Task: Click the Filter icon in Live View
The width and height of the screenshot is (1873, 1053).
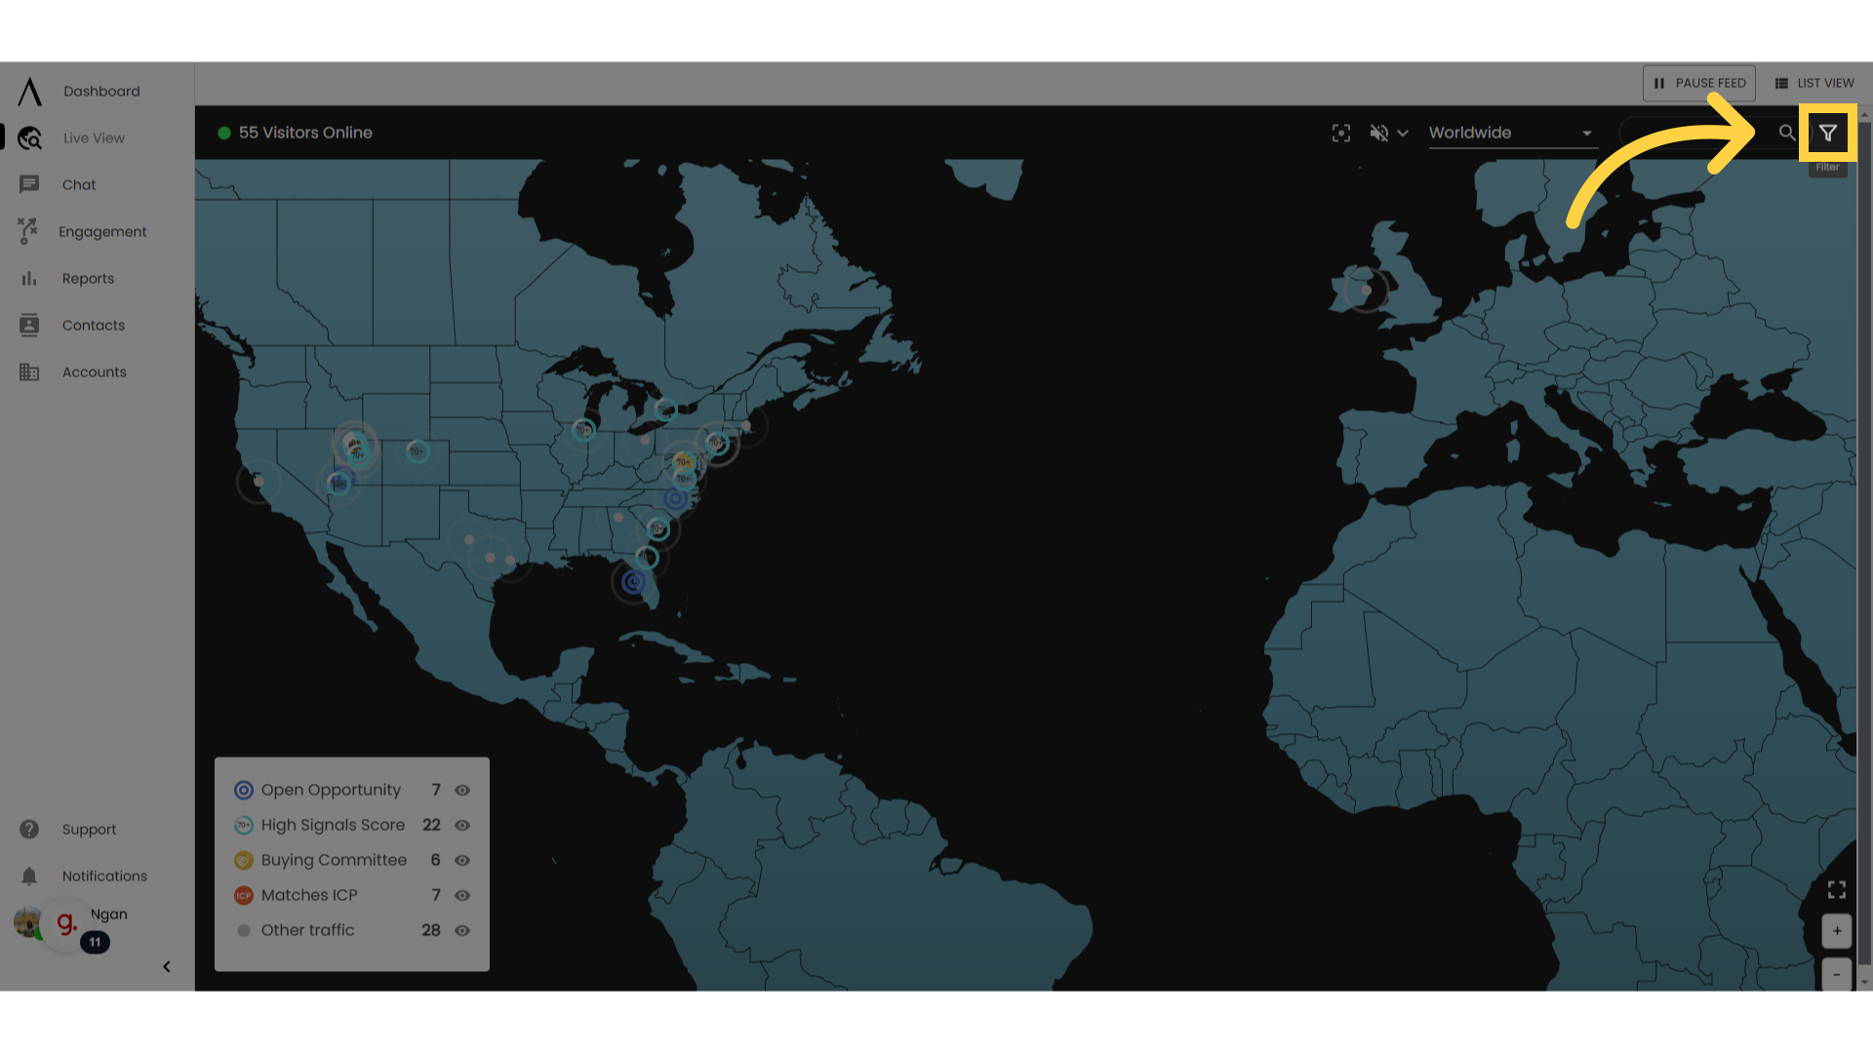Action: [x=1828, y=133]
